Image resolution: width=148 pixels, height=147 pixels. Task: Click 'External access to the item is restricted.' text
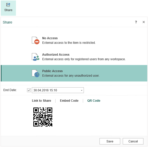click(x=69, y=43)
